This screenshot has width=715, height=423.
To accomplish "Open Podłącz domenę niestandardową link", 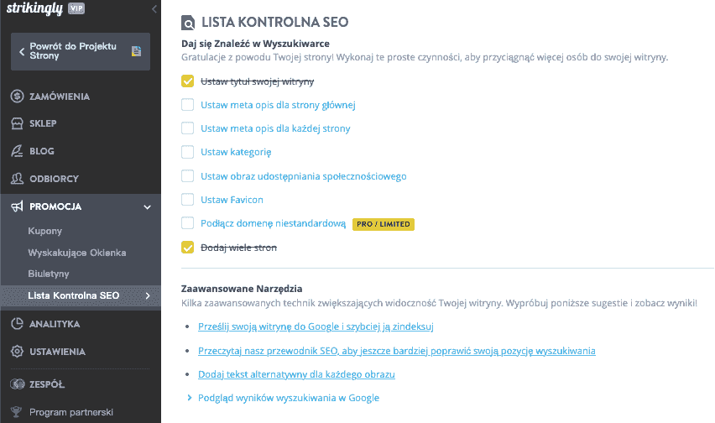I will [x=273, y=224].
